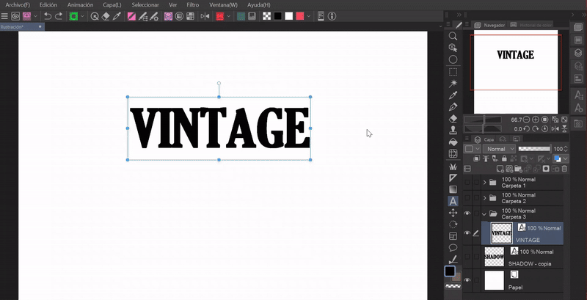The height and width of the screenshot is (300, 587).
Task: Click the delete layer trash icon
Action: tap(564, 169)
